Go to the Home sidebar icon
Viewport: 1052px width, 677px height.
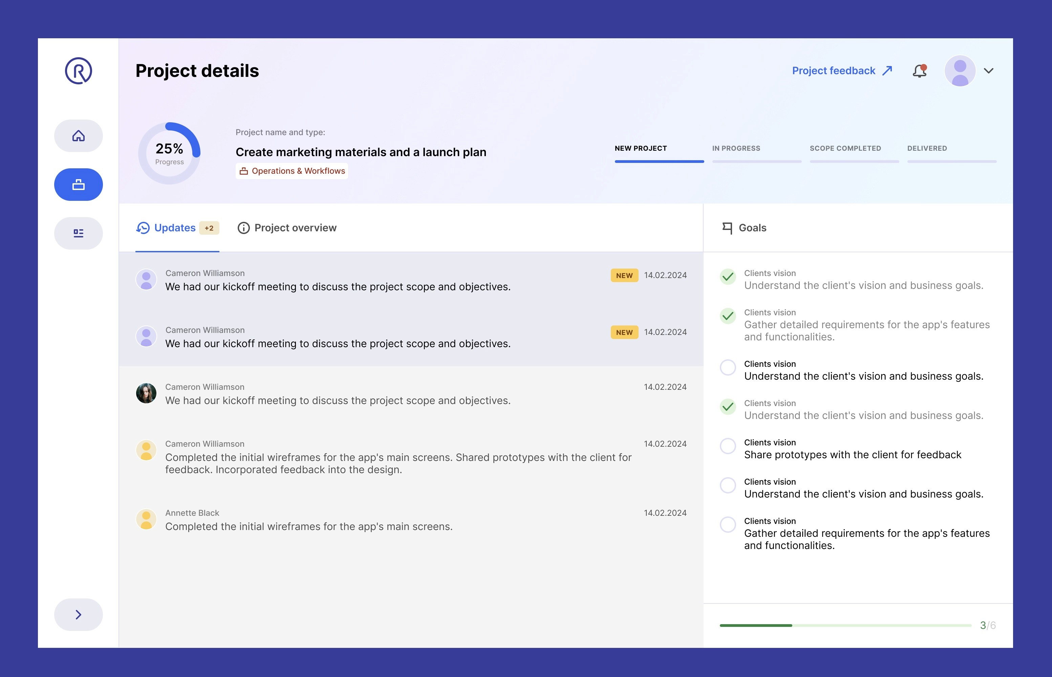click(x=78, y=136)
